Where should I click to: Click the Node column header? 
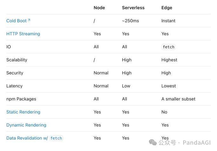click(99, 8)
